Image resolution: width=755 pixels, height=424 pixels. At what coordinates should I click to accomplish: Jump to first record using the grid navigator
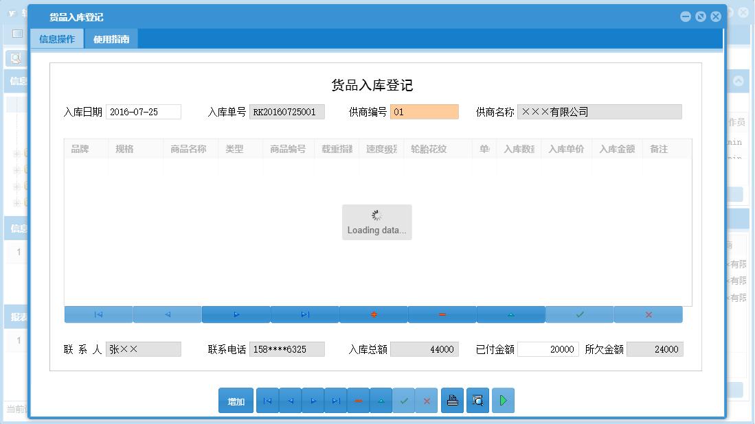click(x=98, y=314)
